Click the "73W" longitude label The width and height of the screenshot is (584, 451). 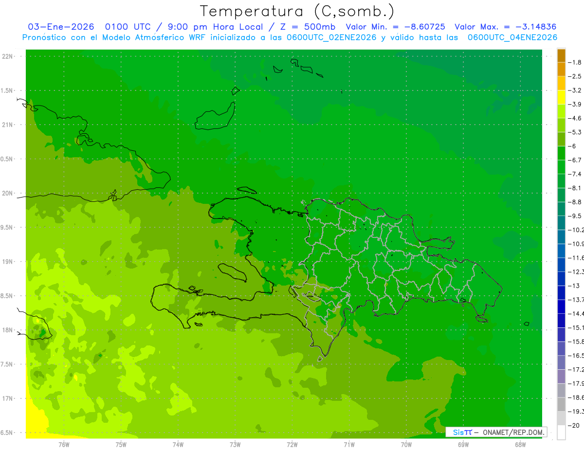coord(235,445)
